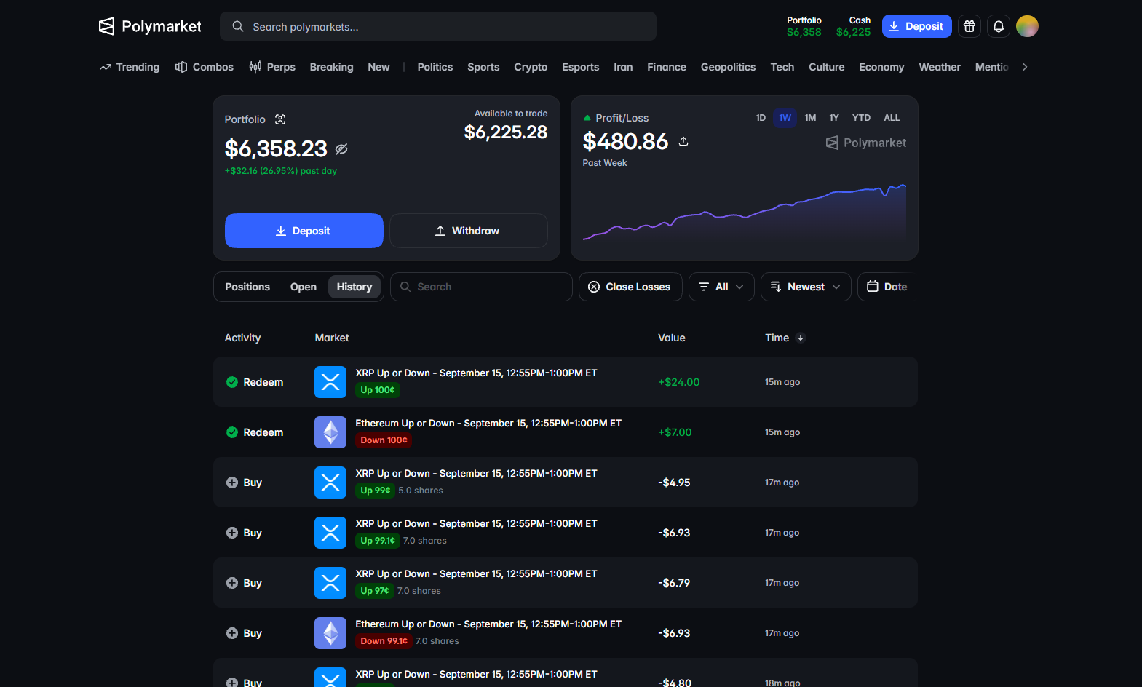Click the header Cash $6,225 link

pos(854,26)
